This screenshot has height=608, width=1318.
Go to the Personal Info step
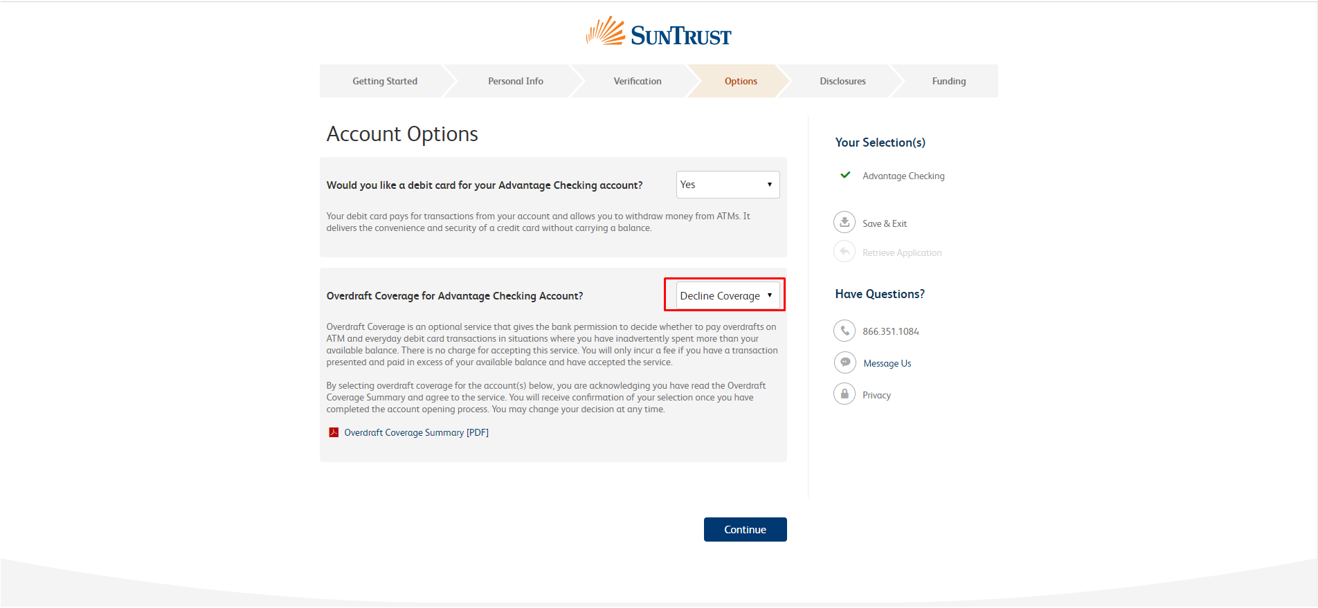[516, 81]
